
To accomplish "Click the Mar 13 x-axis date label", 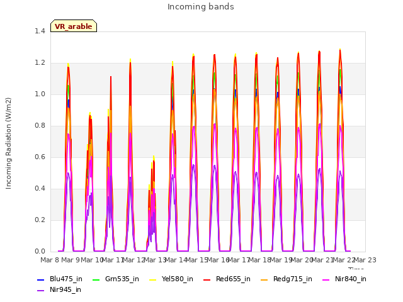I will tap(155, 260).
